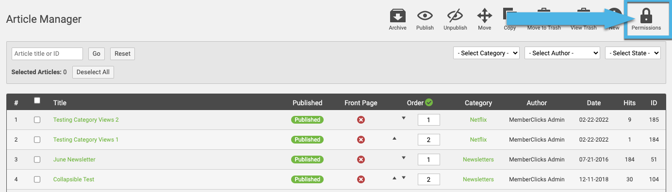Toggle Published status of June Newsletter
The height and width of the screenshot is (192, 672).
(307, 160)
